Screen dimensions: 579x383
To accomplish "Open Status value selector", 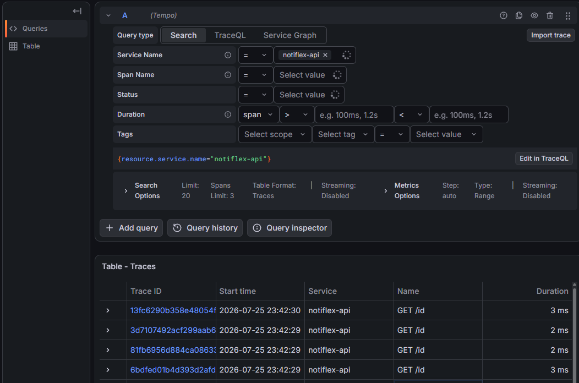I will 309,95.
